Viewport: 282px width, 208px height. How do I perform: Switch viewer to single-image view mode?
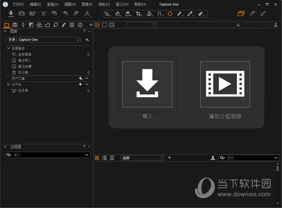tap(104, 25)
